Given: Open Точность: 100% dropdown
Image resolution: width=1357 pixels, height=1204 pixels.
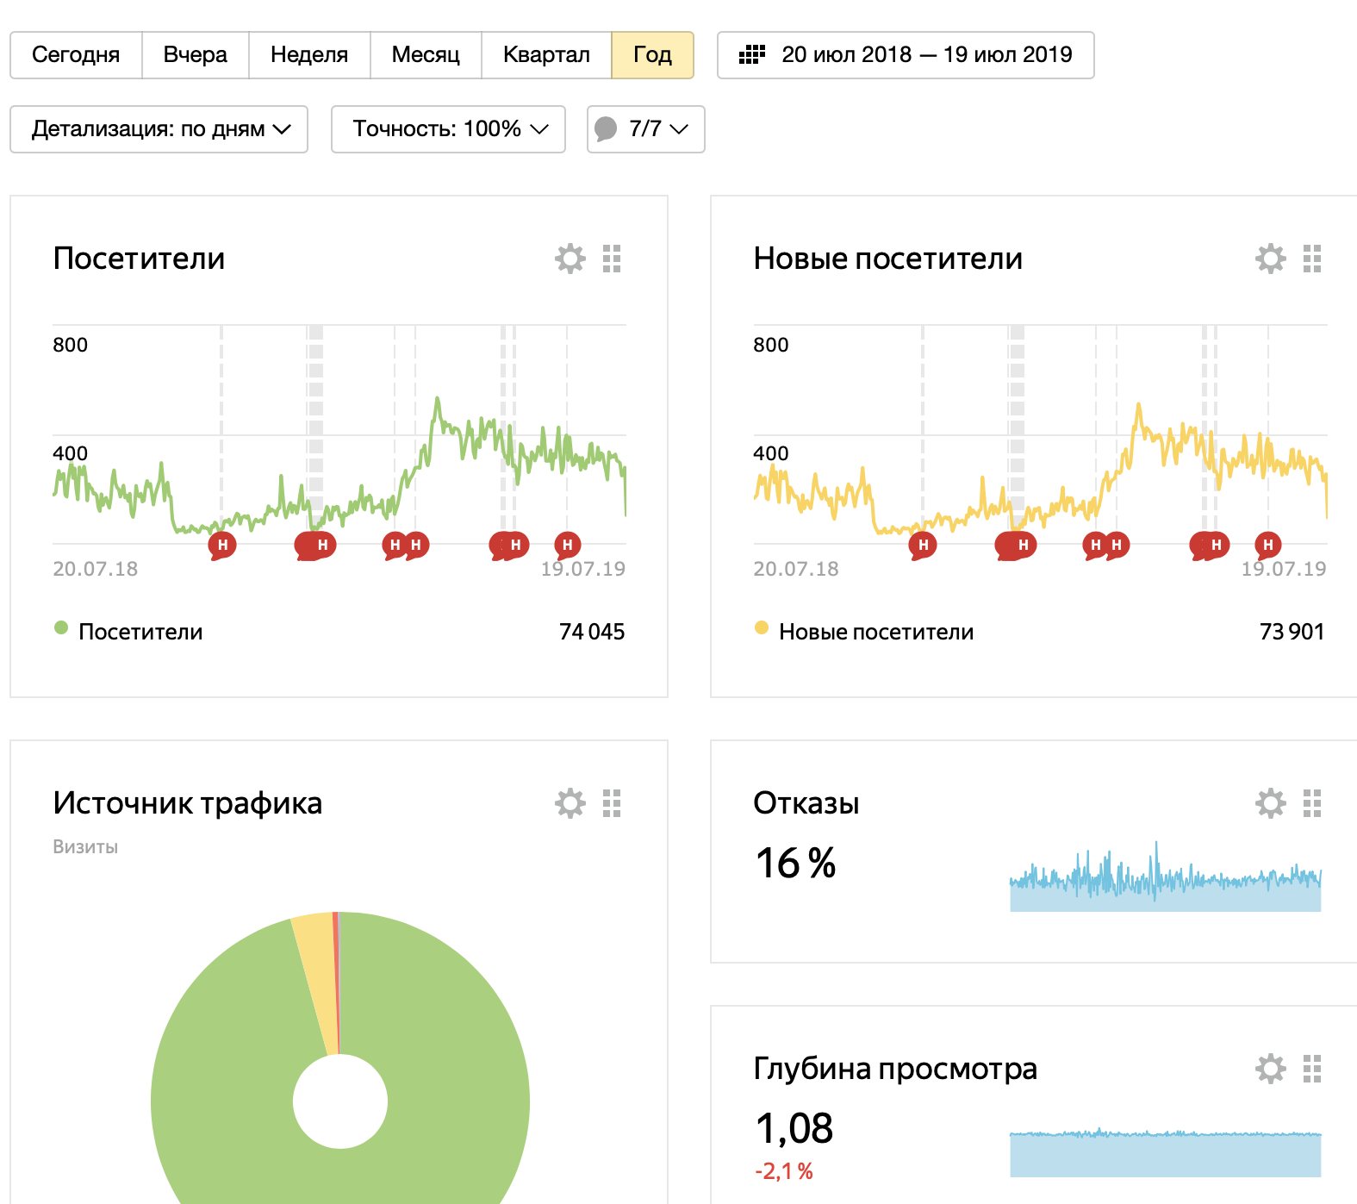Looking at the screenshot, I should click(x=448, y=129).
